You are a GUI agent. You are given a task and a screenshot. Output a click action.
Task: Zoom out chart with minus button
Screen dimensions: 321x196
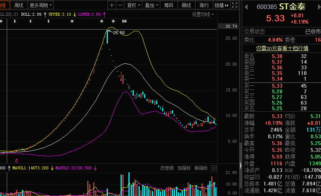120,5
